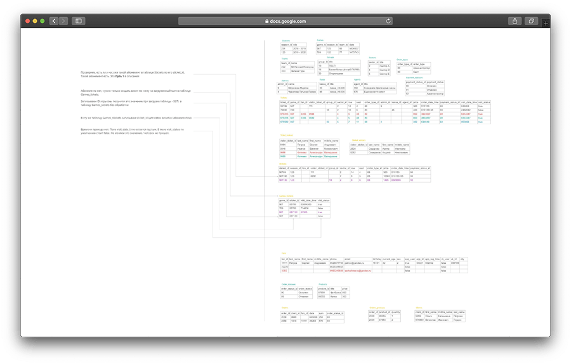
Task: Click the Order_types table heading
Action: click(403, 58)
